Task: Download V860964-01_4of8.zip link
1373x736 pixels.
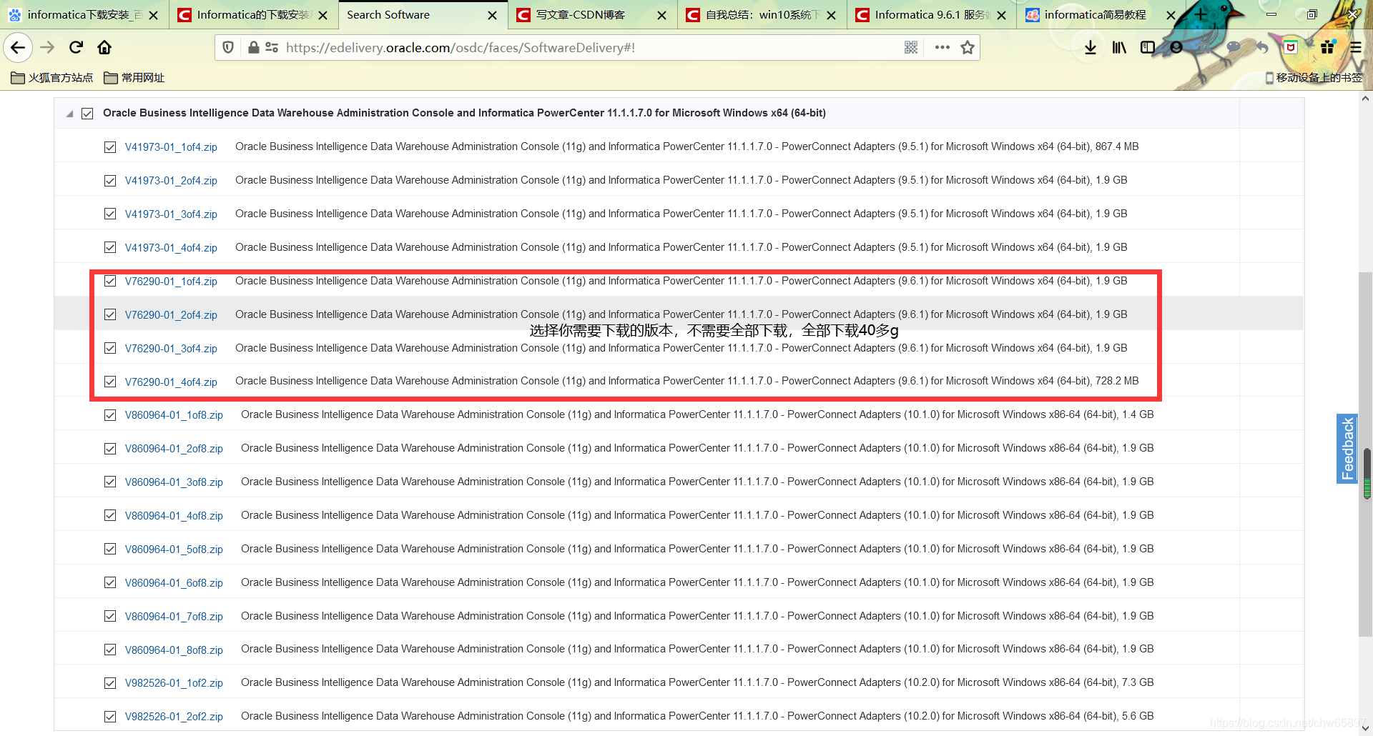Action: point(174,516)
